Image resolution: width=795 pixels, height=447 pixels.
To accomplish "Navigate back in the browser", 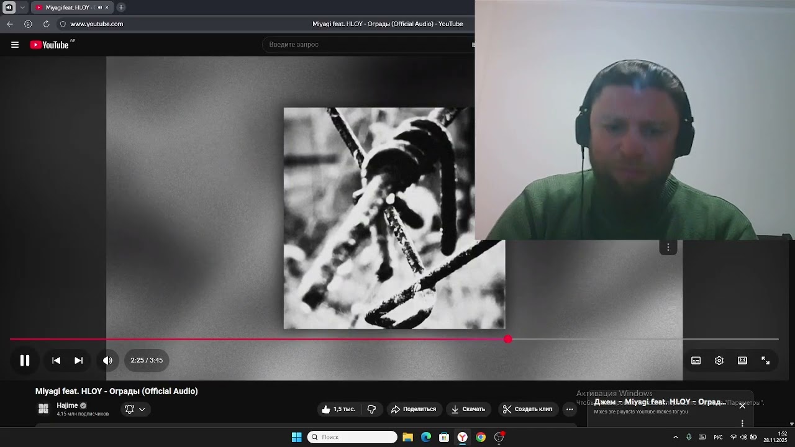I will click(10, 24).
